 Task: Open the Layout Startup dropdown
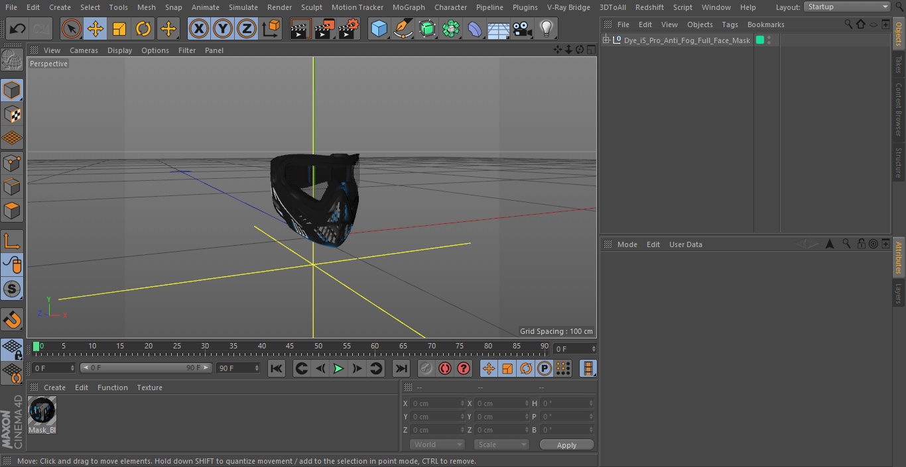click(847, 7)
